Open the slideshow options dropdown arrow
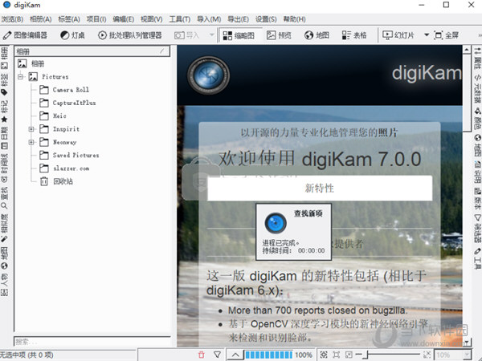The width and height of the screenshot is (482, 361). click(427, 35)
